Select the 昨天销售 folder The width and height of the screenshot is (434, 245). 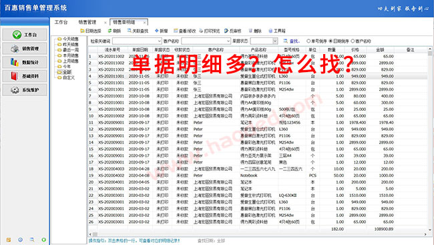pos(68,45)
